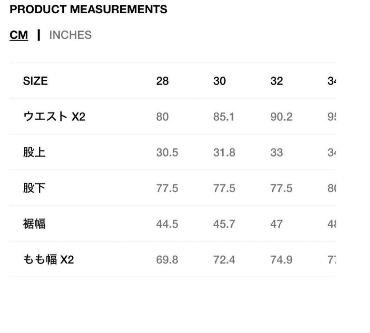Select size 28 column header

pos(162,81)
